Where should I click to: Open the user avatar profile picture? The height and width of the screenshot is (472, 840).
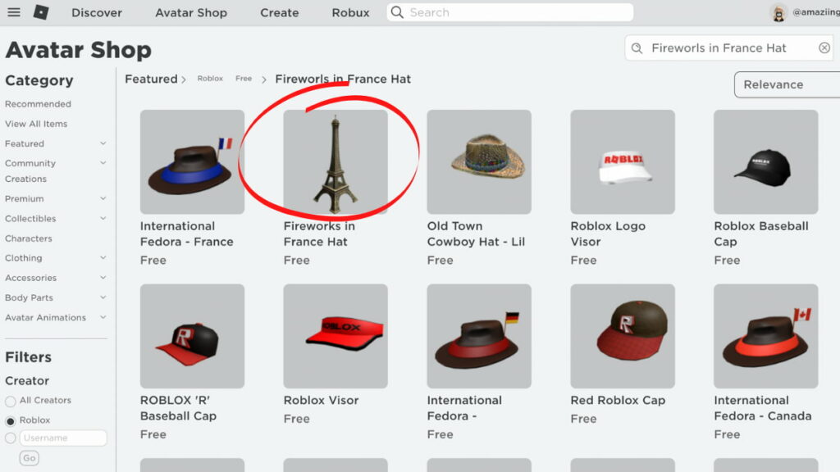pos(779,12)
